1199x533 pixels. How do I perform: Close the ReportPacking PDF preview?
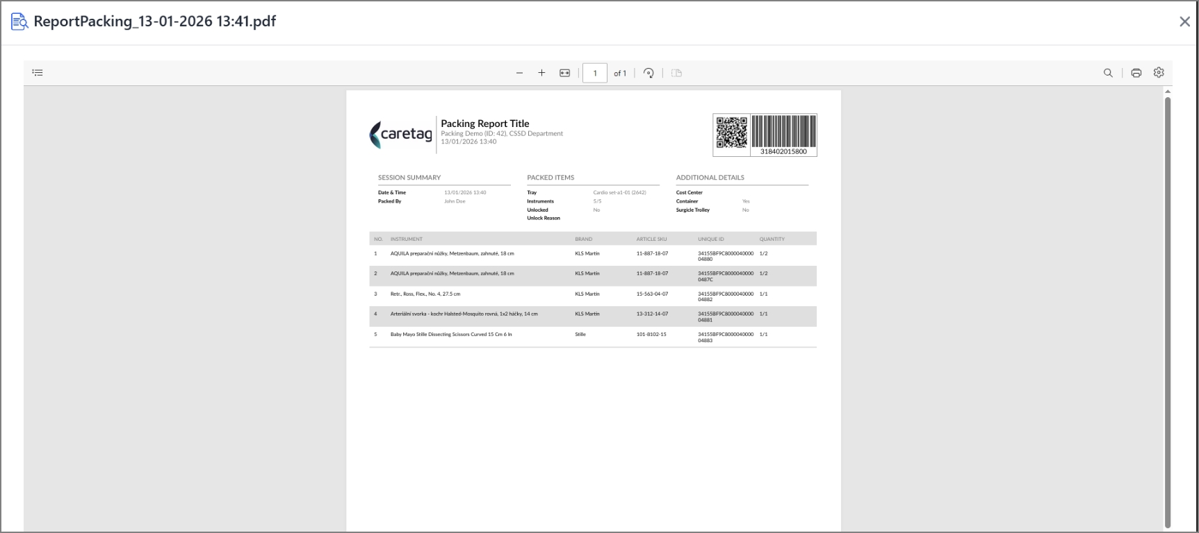tap(1184, 22)
